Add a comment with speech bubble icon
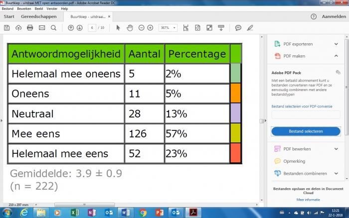This screenshot has width=349, height=218. [238, 27]
